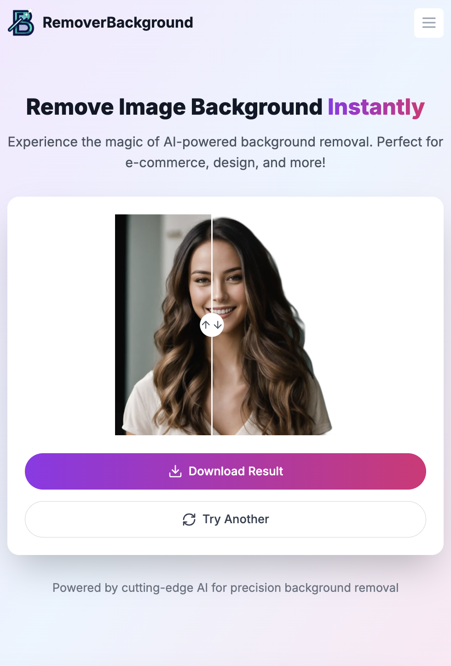The image size is (451, 666).
Task: Click the background-removed side of the photo
Action: point(272,325)
